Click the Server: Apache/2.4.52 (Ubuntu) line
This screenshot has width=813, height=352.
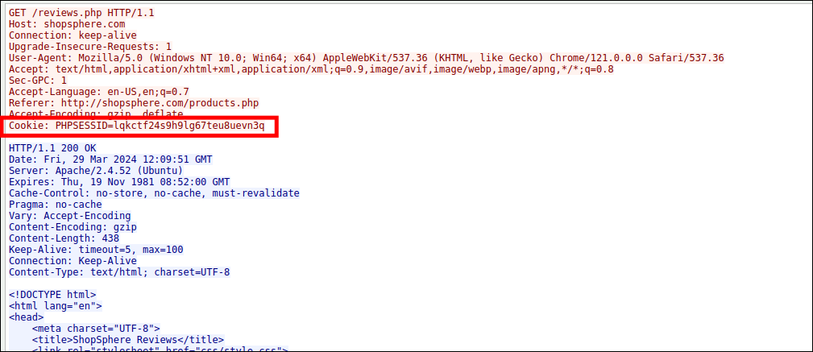point(96,171)
